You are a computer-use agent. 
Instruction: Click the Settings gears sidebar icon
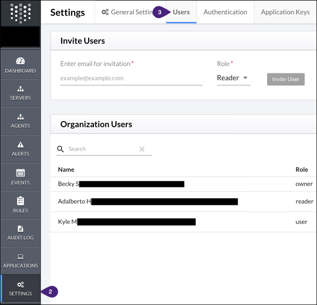tap(20, 285)
